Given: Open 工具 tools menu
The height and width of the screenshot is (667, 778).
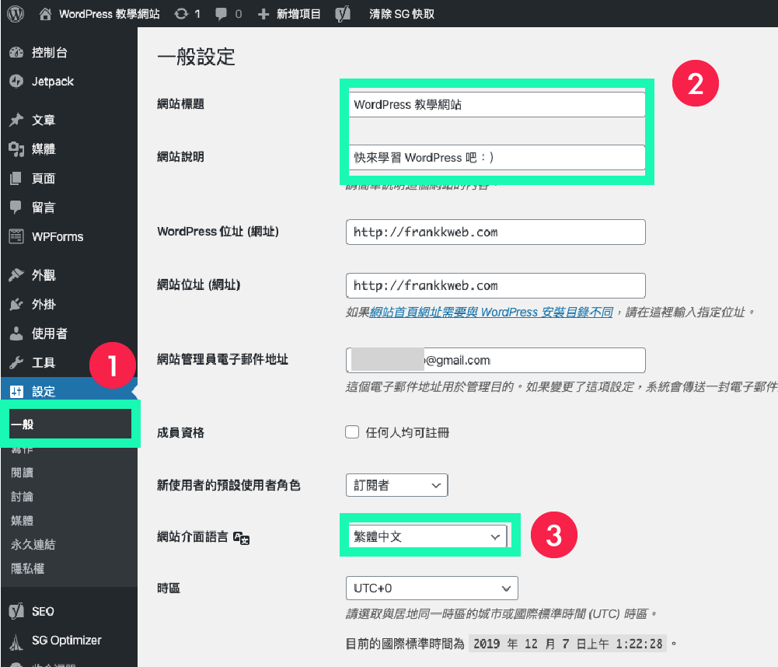Looking at the screenshot, I should 44,362.
